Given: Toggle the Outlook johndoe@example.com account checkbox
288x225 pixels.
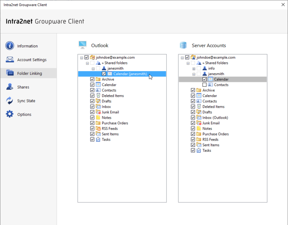Looking at the screenshot, I should (86, 58).
